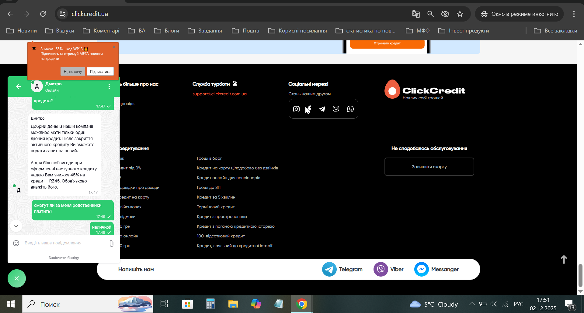Image resolution: width=584 pixels, height=313 pixels.
Task: Open Task View on taskbar
Action: point(164,304)
